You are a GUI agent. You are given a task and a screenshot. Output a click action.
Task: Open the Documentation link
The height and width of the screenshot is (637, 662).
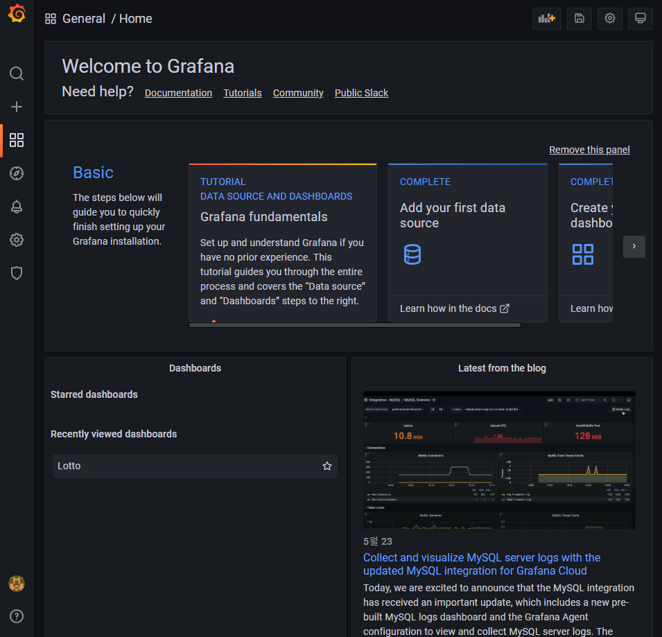click(178, 93)
